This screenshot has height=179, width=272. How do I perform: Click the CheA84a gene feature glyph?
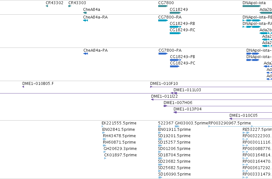pos(85,13)
